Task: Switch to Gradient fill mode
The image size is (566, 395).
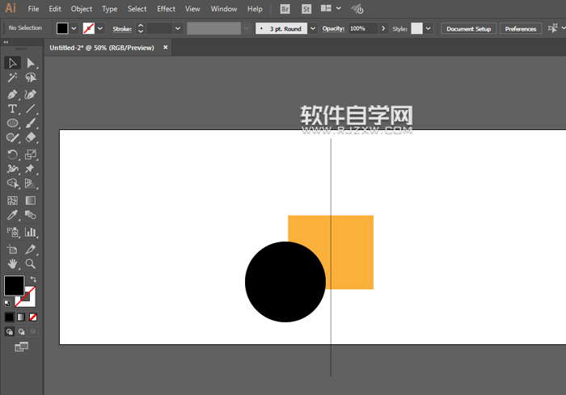Action: pos(21,317)
